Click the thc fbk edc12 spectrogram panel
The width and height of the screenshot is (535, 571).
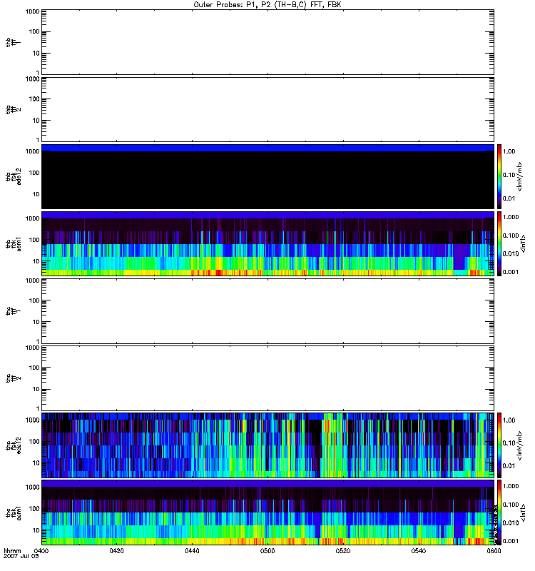pos(267,445)
